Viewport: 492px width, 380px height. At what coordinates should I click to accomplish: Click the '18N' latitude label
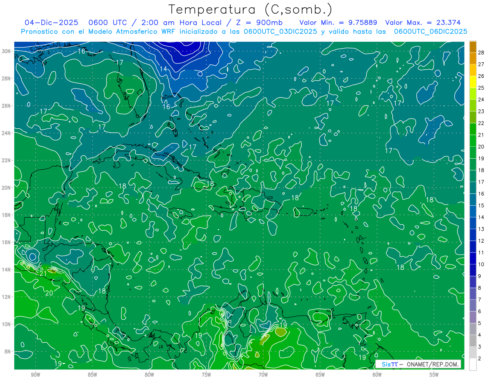pos(6,215)
